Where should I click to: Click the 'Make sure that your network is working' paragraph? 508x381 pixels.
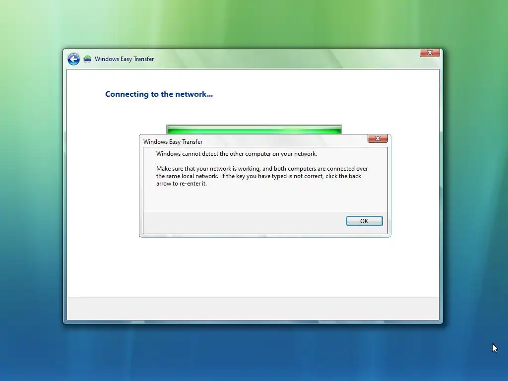tap(262, 176)
